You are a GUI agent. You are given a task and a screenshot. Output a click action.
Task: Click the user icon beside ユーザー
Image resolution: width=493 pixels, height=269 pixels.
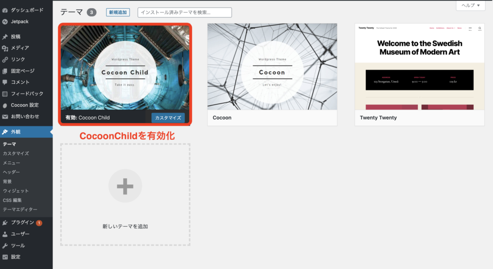point(5,234)
